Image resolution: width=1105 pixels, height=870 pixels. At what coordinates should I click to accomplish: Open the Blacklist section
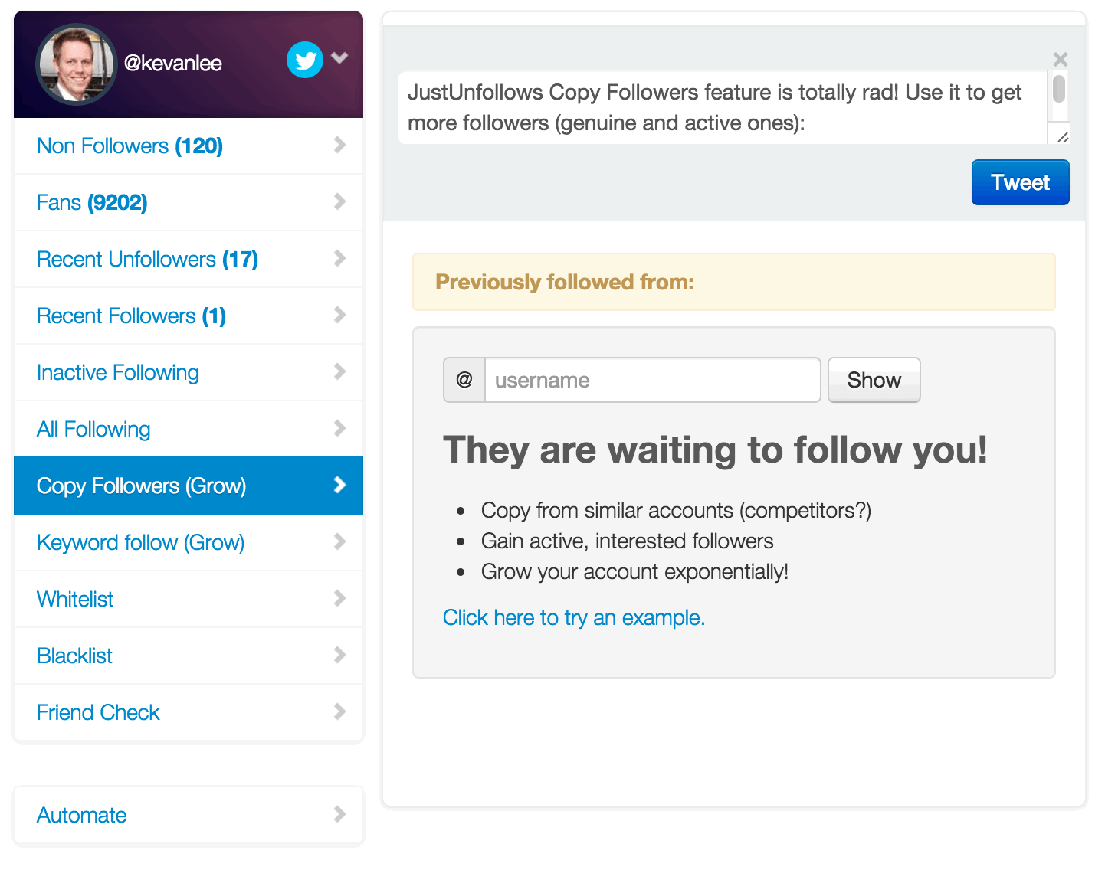74,656
